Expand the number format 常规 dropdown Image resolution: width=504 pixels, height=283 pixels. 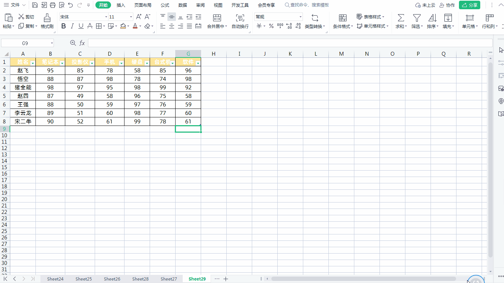(300, 17)
